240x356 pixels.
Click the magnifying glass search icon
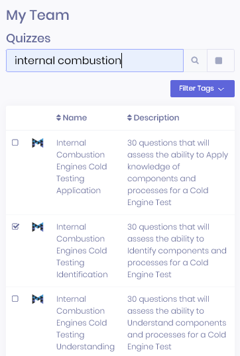195,61
